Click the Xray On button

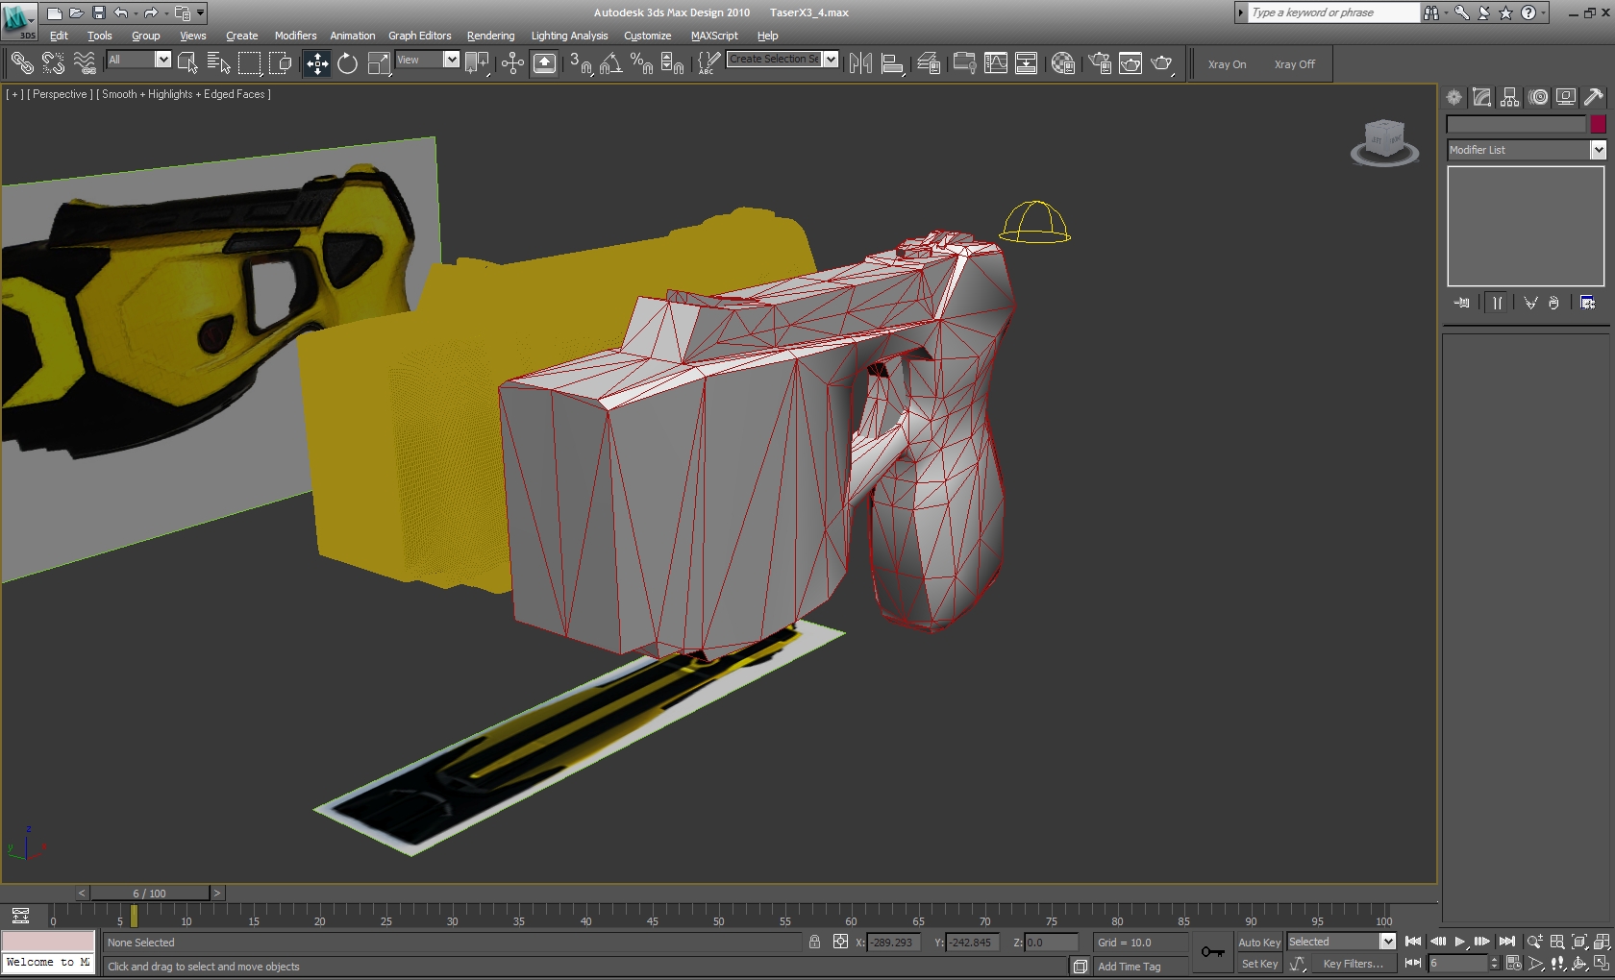pyautogui.click(x=1227, y=64)
